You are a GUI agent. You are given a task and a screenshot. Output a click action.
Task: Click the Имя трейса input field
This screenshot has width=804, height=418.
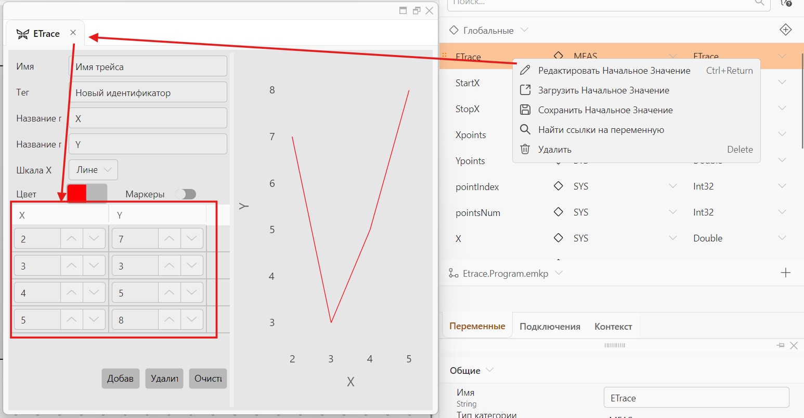point(148,66)
